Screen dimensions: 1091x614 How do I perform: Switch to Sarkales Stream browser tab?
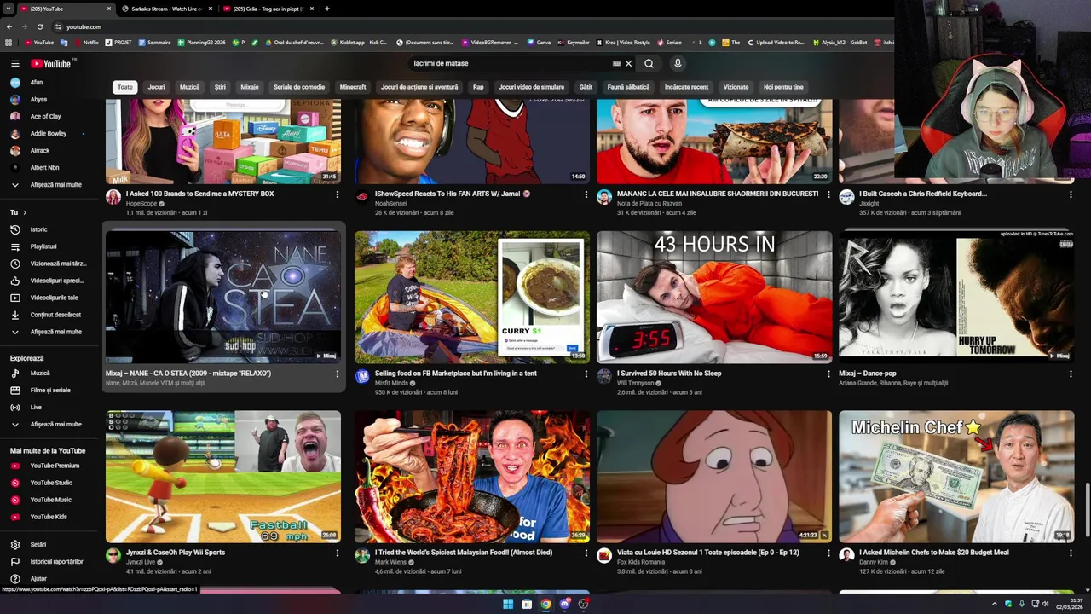pos(166,9)
